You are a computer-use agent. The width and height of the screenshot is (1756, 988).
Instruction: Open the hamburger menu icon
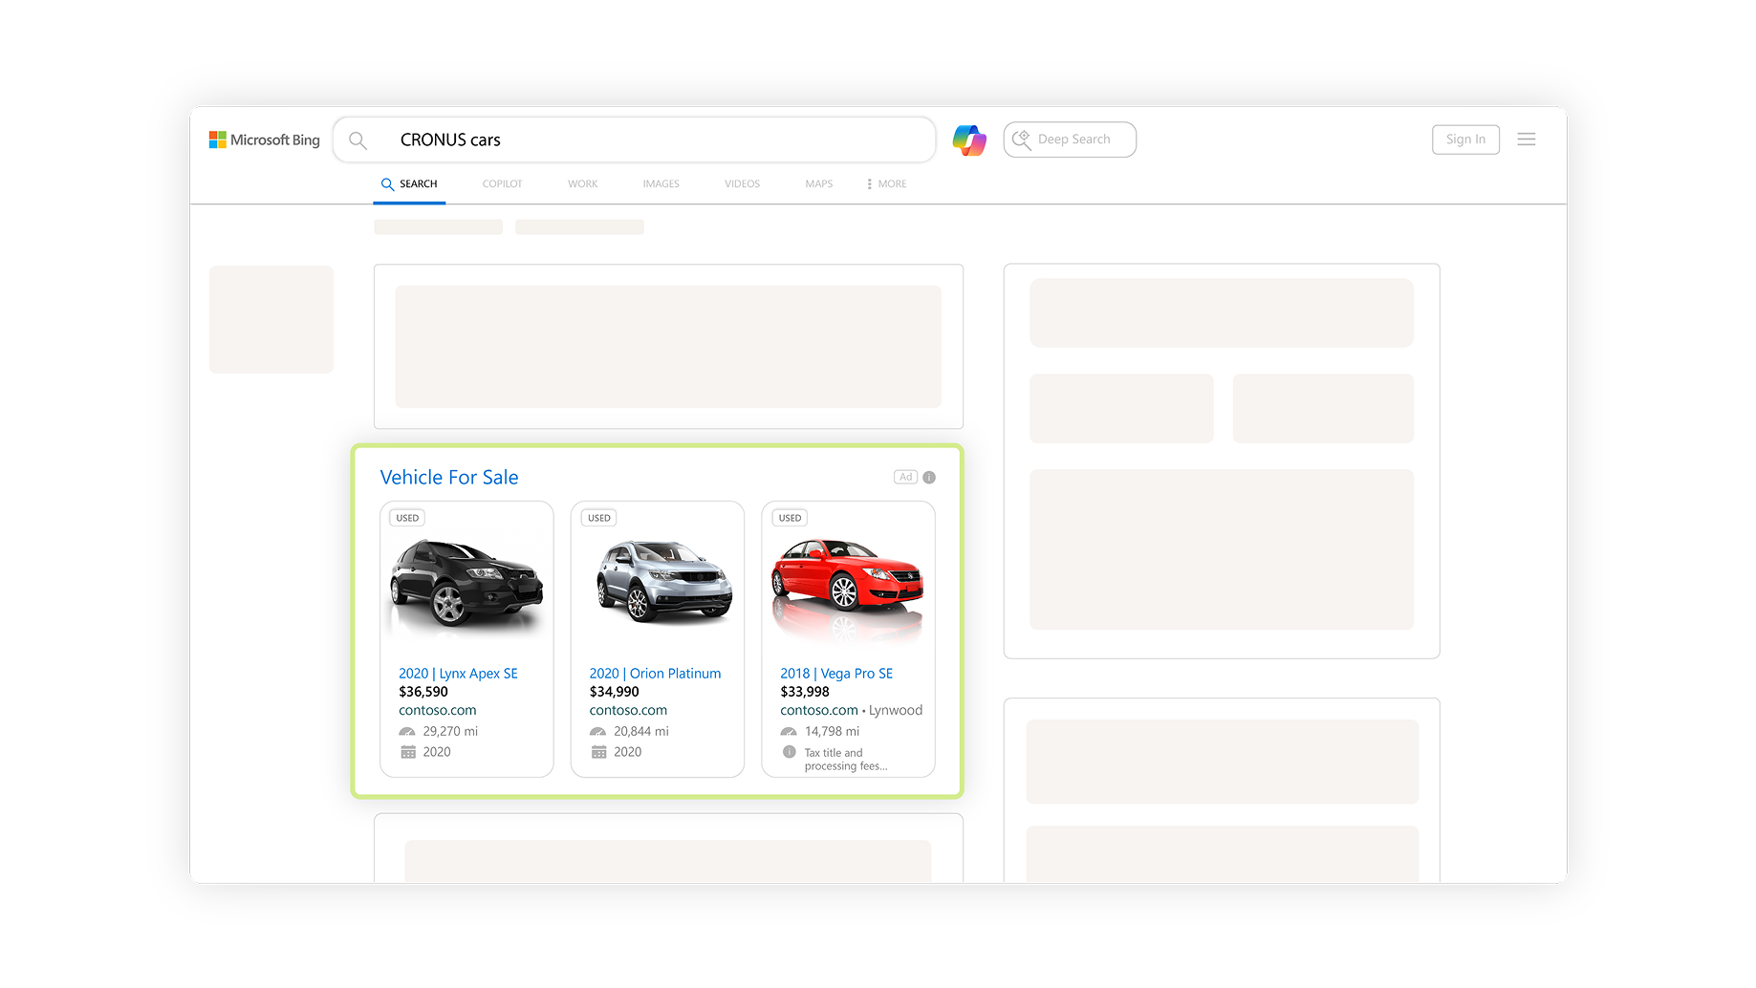[1526, 140]
